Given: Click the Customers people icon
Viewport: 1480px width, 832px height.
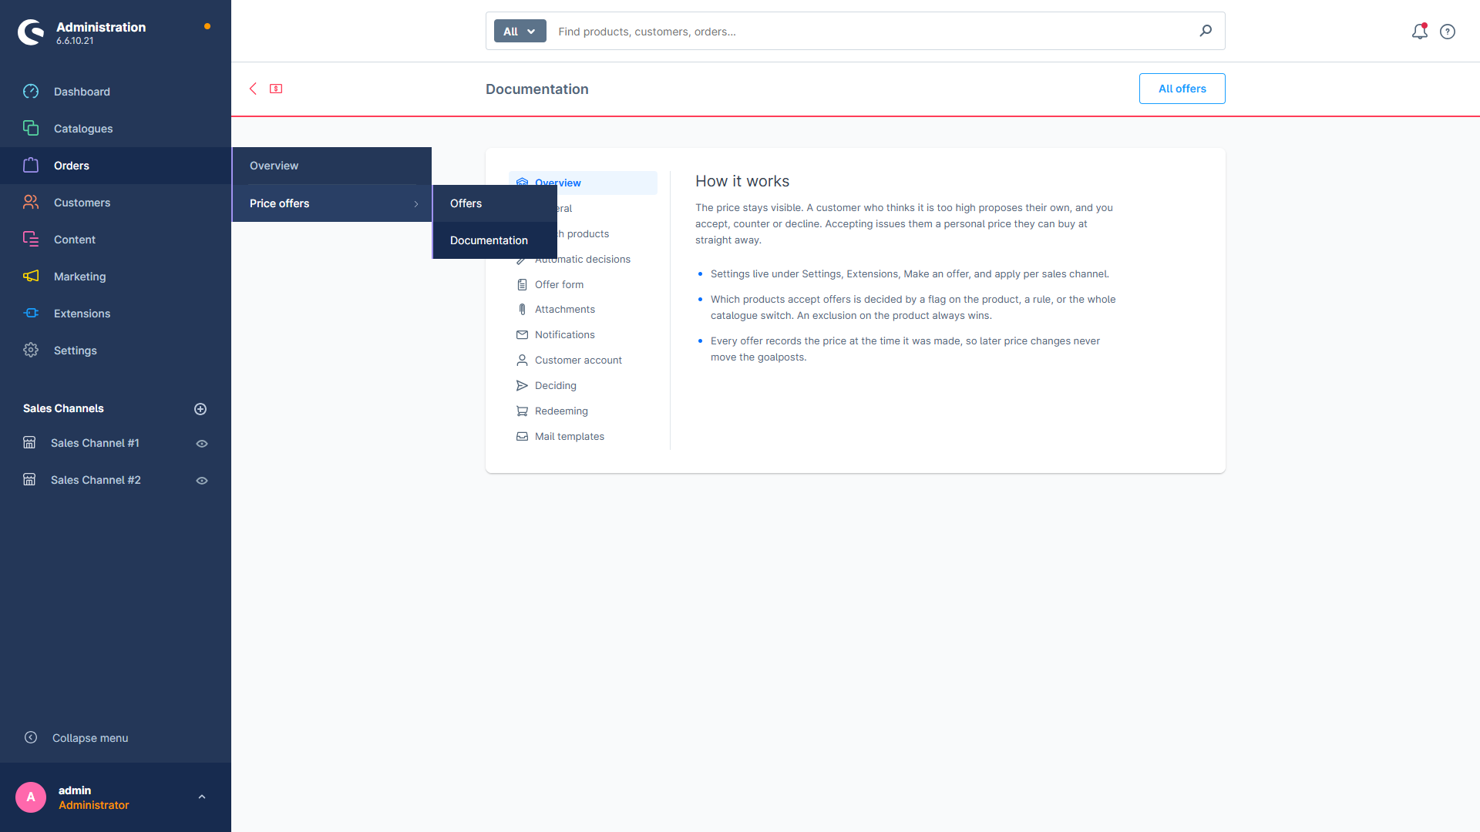Looking at the screenshot, I should point(31,203).
